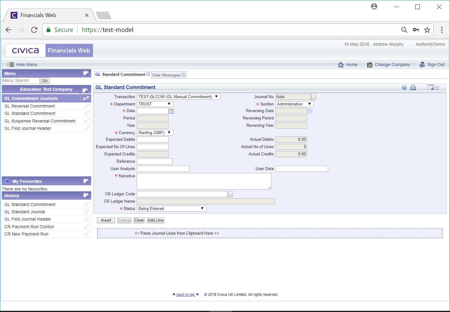Go back to previous page
The height and width of the screenshot is (312, 450).
(9, 30)
